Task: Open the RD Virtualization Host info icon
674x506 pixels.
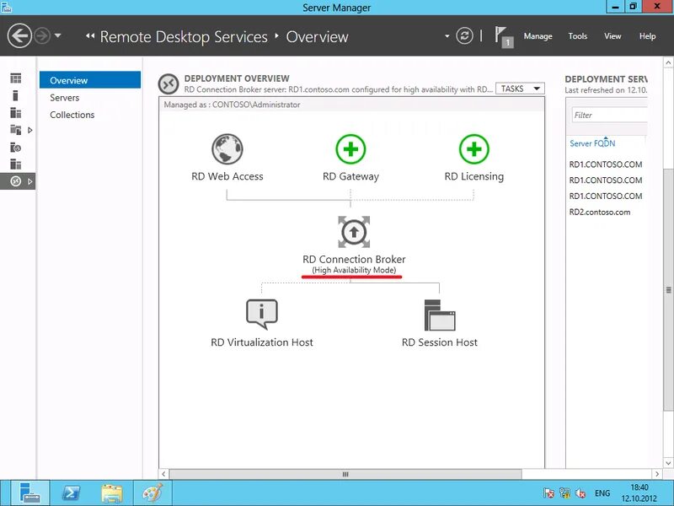Action: [x=262, y=315]
